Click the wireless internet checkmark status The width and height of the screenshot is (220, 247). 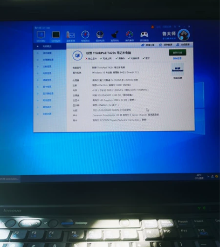click(x=106, y=58)
